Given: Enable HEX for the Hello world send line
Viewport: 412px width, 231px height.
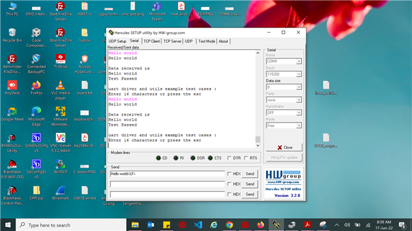Looking at the screenshot, I should coord(229,174).
